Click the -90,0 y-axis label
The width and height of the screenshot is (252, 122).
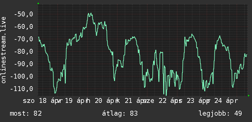click(x=24, y=64)
